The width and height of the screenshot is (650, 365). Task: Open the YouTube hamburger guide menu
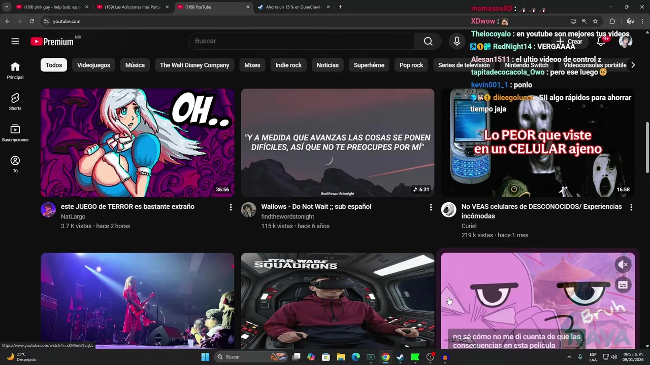point(15,42)
